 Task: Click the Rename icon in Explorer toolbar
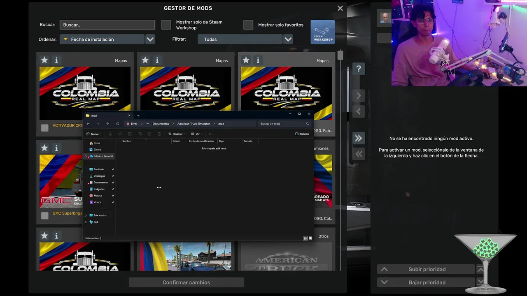pos(140,134)
